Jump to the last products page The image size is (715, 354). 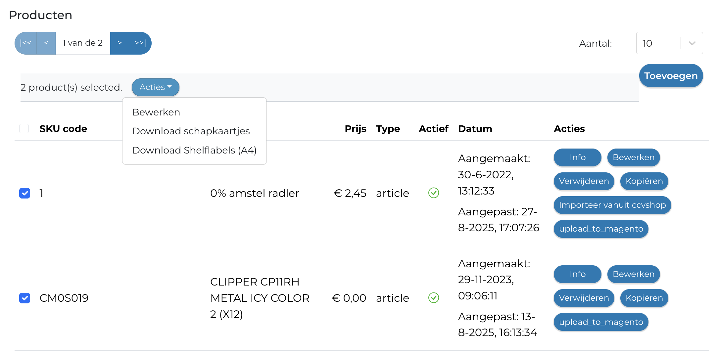pyautogui.click(x=140, y=43)
